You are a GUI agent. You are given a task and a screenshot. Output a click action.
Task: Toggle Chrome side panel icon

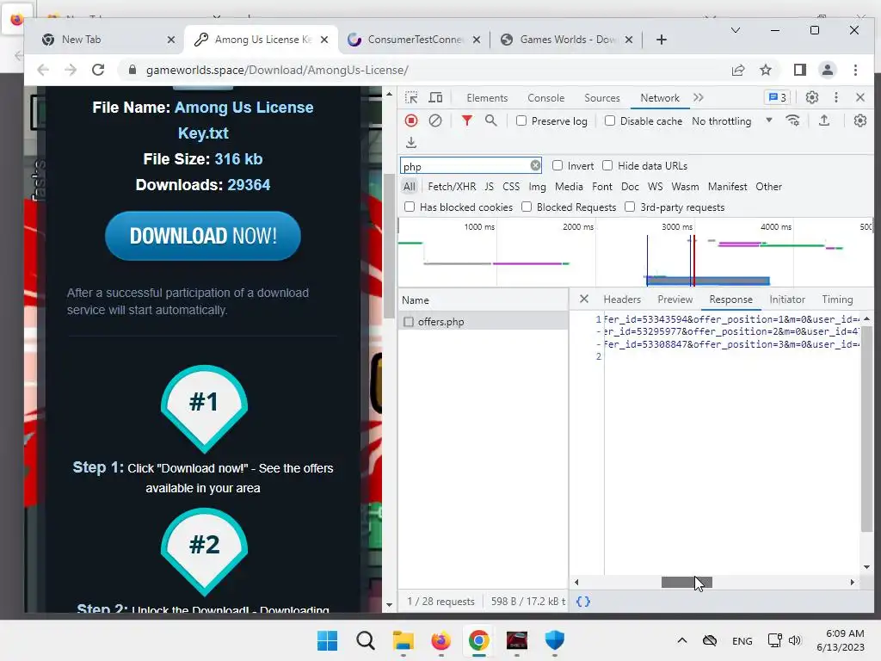coord(799,71)
